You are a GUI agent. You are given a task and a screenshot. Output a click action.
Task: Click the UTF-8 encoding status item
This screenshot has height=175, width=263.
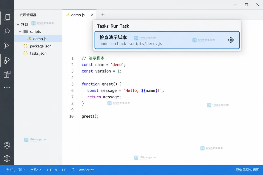pos(52,170)
